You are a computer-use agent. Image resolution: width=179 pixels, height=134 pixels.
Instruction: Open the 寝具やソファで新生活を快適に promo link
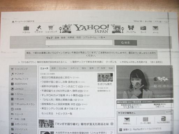tap(88, 62)
